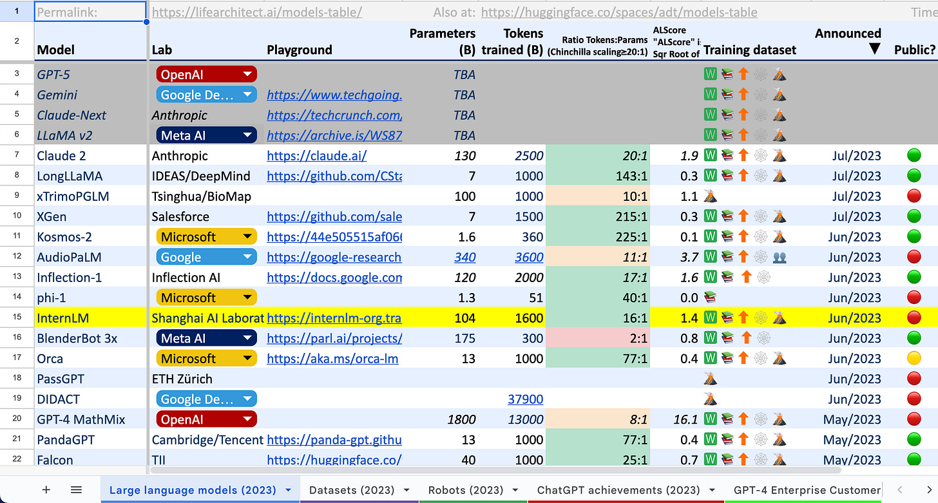This screenshot has width=938, height=503.
Task: Open the Meta AI dropdown in LLaMA v2 row
Action: [x=247, y=135]
